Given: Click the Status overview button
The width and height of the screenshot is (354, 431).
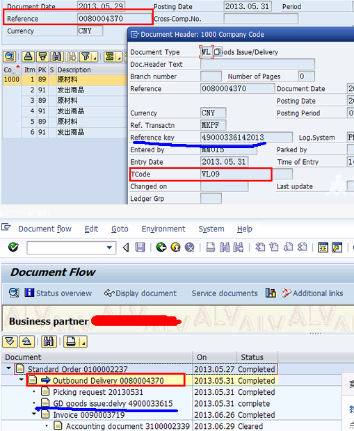Looking at the screenshot, I should tap(58, 293).
